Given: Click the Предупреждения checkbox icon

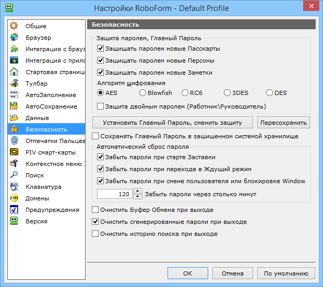Looking at the screenshot, I should (x=14, y=210).
